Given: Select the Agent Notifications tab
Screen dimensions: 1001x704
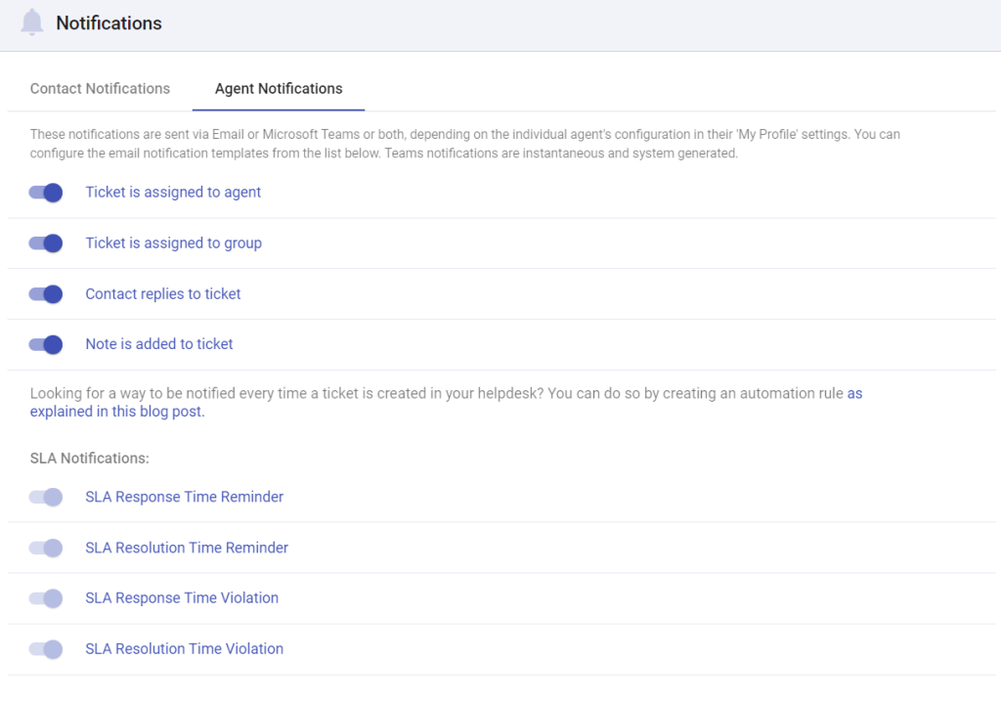Looking at the screenshot, I should point(279,88).
